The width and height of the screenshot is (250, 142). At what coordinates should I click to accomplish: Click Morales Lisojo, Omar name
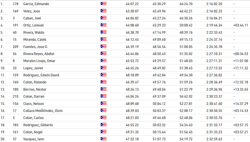click(39, 61)
